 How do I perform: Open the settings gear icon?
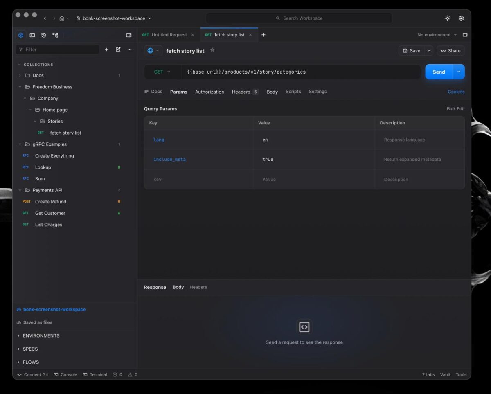461,18
